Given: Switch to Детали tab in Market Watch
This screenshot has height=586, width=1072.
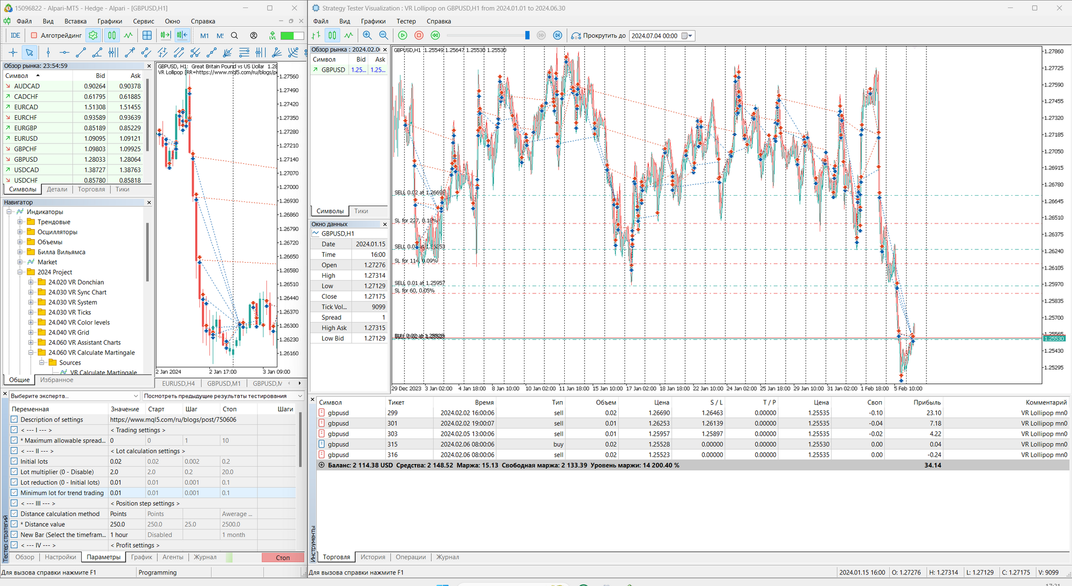Looking at the screenshot, I should [57, 189].
